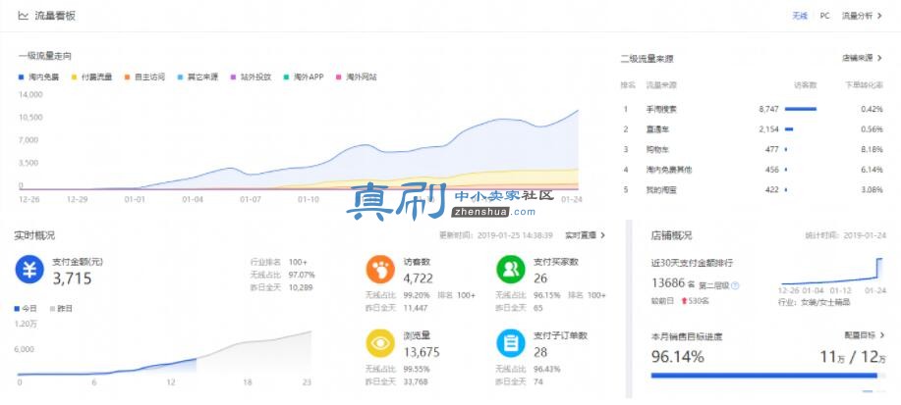Toggle the 淘外APP series in the legend

click(x=304, y=76)
